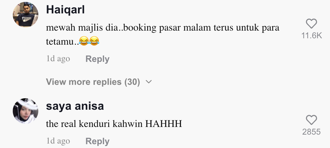Image resolution: width=330 pixels, height=148 pixels.
Task: Expand replies using the chevron arrow
Action: point(149,82)
